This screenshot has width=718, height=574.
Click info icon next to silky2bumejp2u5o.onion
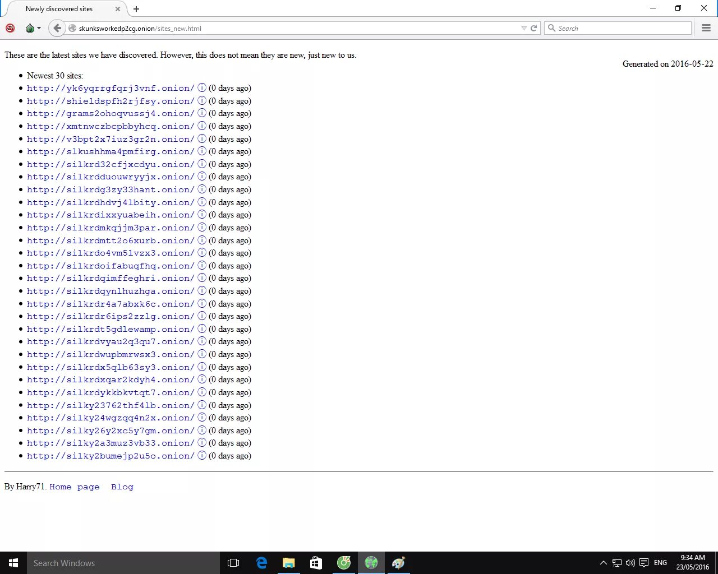point(202,455)
